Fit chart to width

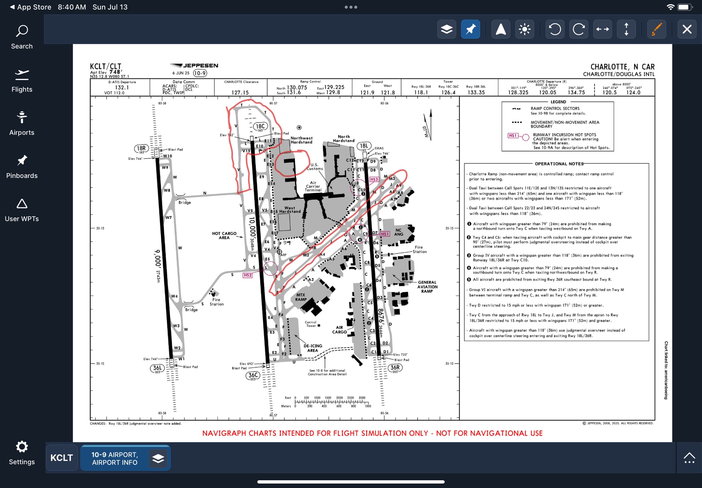point(603,29)
